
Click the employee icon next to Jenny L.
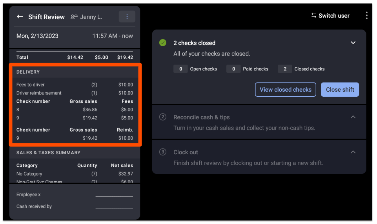(x=74, y=17)
